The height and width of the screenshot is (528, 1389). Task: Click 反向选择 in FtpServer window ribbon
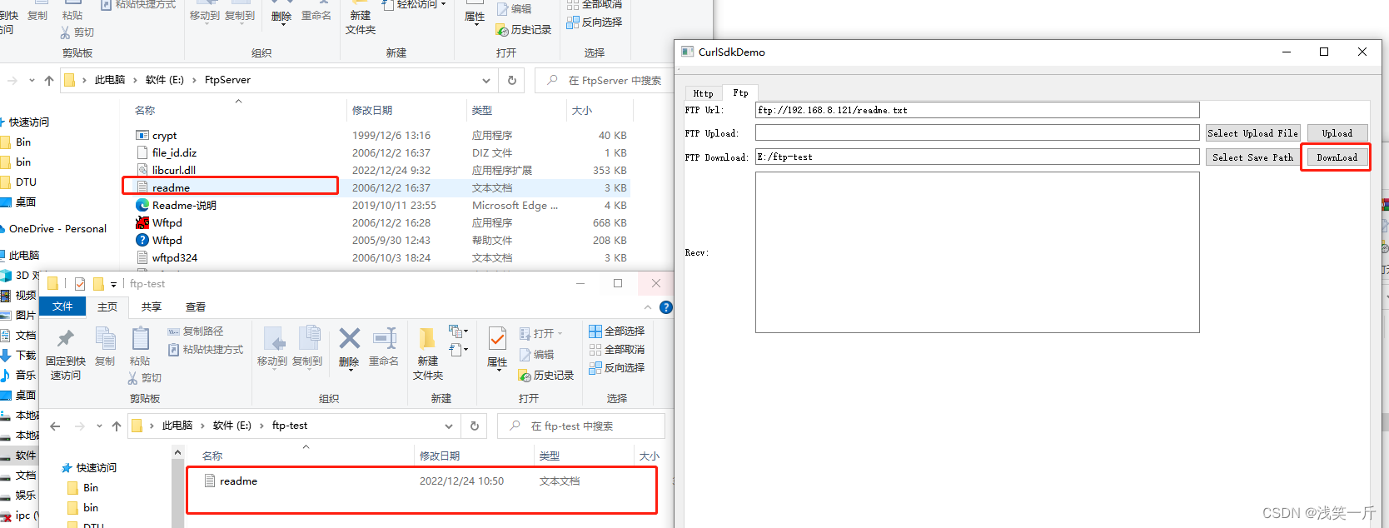tap(595, 22)
